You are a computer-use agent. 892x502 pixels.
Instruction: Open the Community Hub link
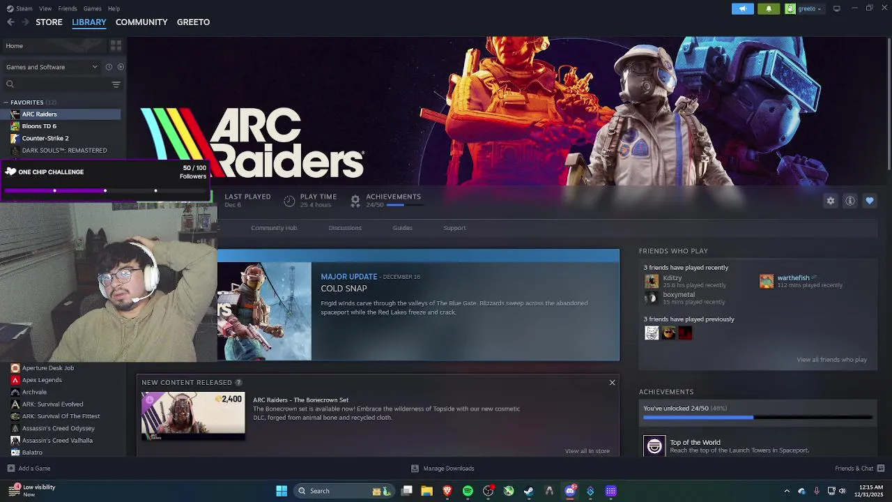(274, 228)
